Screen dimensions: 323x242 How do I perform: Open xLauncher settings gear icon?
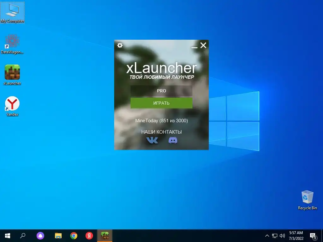pyautogui.click(x=120, y=45)
